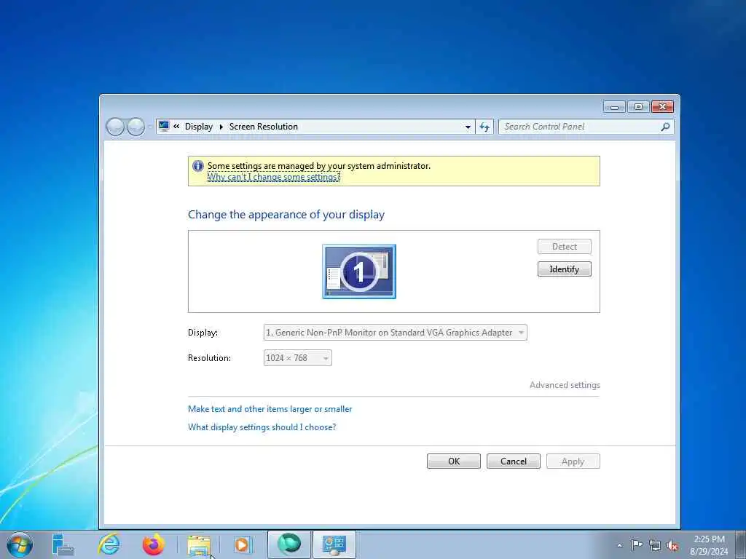Click the Forward navigation button
Viewport: 746px width, 559px height.
coord(136,127)
